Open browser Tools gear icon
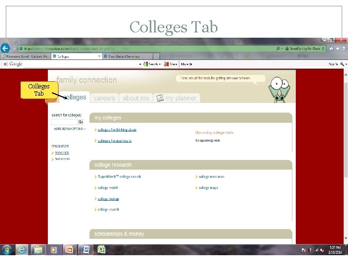Viewport: 348px width, 261px height. coord(344,48)
